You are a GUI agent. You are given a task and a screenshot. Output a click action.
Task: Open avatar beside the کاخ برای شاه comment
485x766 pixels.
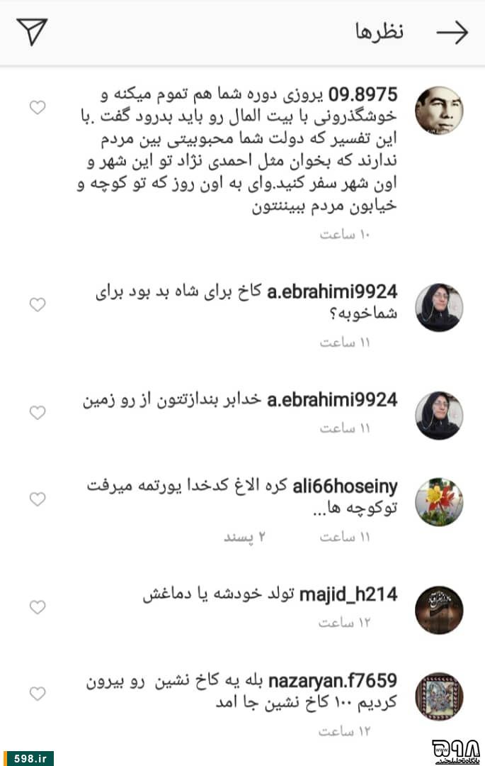point(439,307)
